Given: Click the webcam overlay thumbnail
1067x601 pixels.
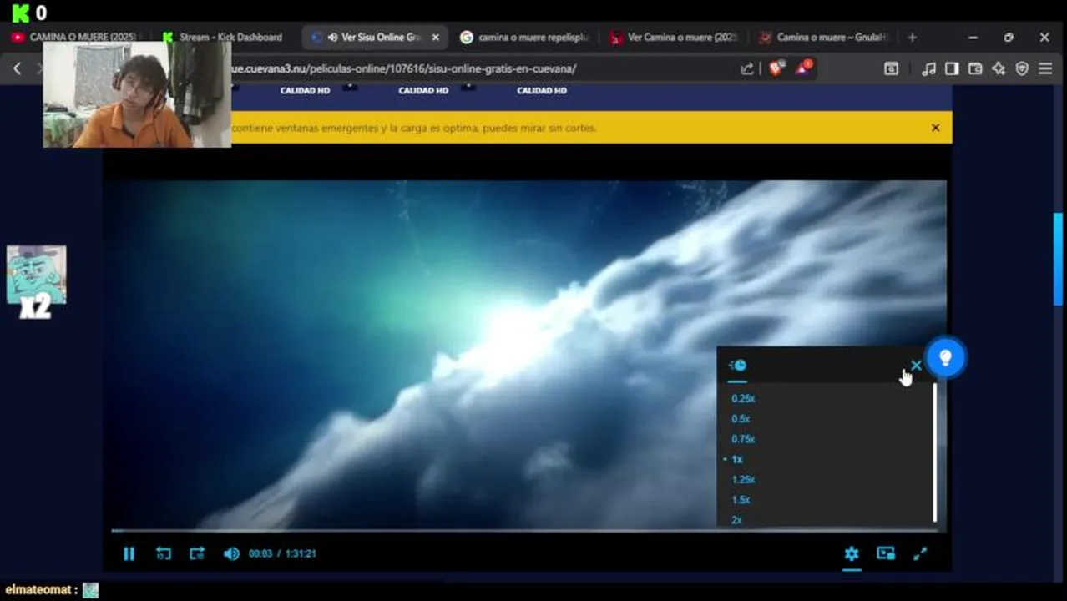Looking at the screenshot, I should (137, 94).
